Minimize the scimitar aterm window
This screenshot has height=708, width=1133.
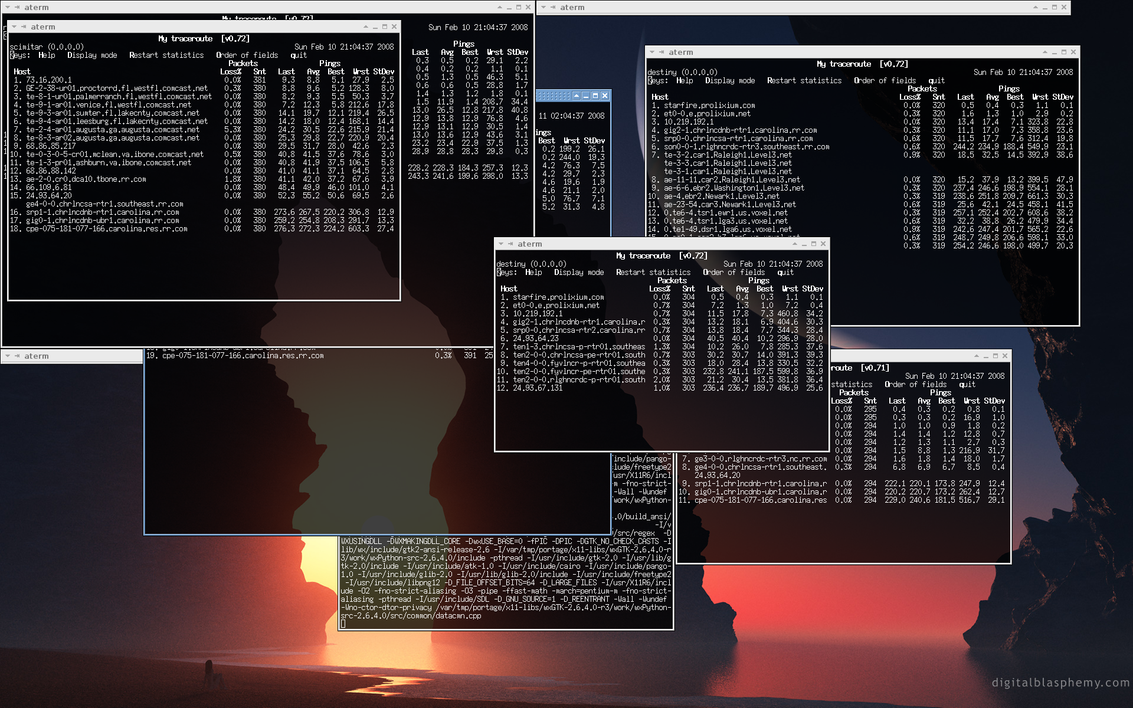[375, 27]
